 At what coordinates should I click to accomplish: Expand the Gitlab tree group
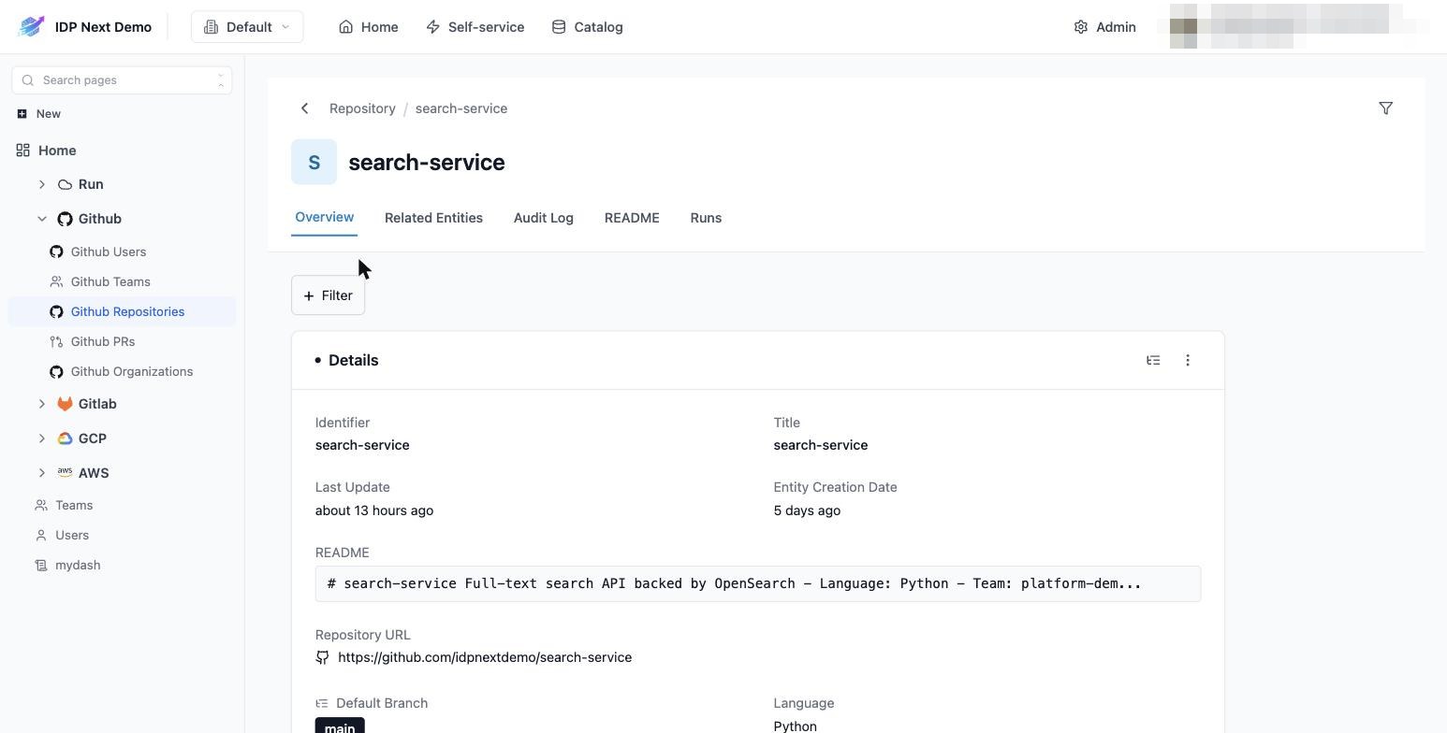click(42, 404)
